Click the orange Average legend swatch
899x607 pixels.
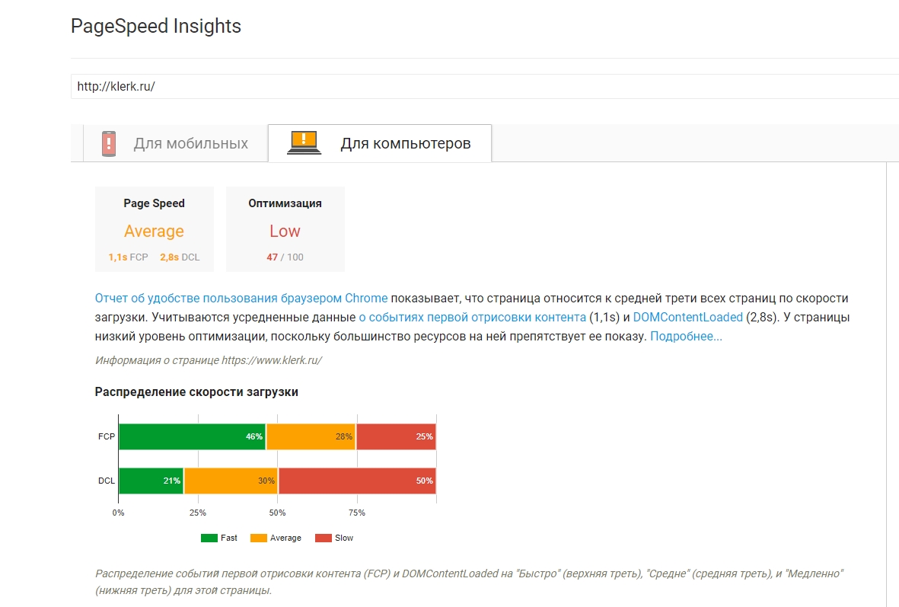point(259,538)
